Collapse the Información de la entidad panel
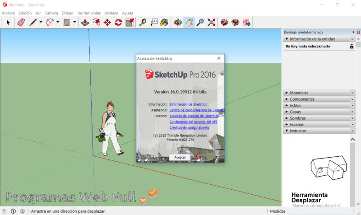Image resolution: width=361 pixels, height=215 pixels. pyautogui.click(x=287, y=39)
